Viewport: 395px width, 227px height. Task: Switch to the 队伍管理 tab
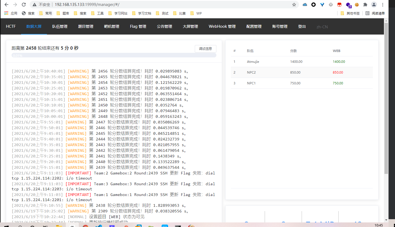pos(60,26)
